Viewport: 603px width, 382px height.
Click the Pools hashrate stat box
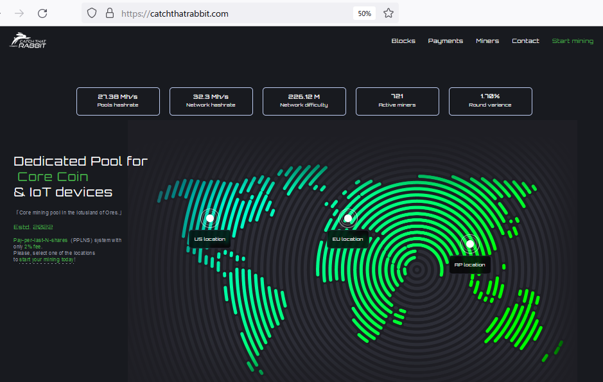pos(118,101)
